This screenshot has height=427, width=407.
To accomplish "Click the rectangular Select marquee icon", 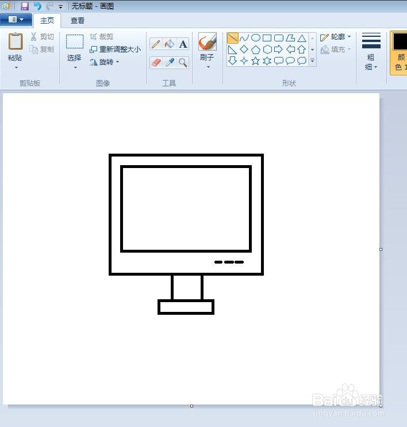I will (75, 41).
